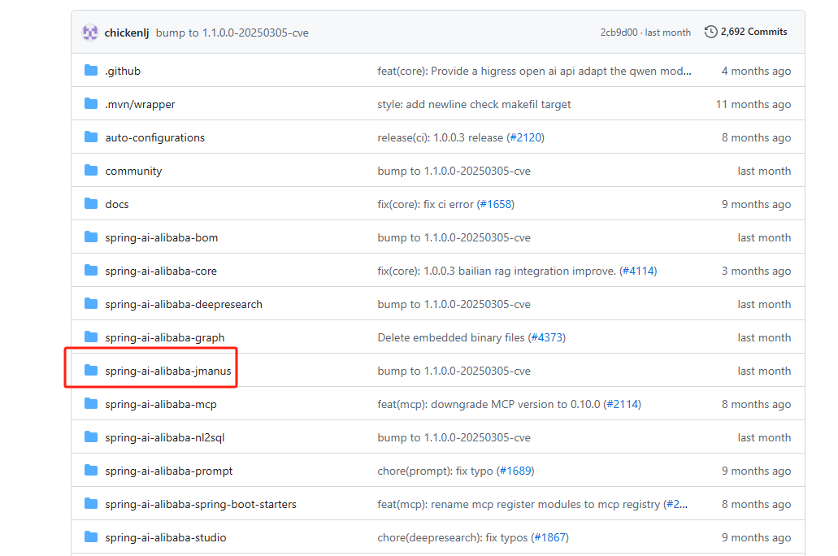Screen dimensions: 838x556
Task: Open the commits history clock icon
Action: point(711,32)
